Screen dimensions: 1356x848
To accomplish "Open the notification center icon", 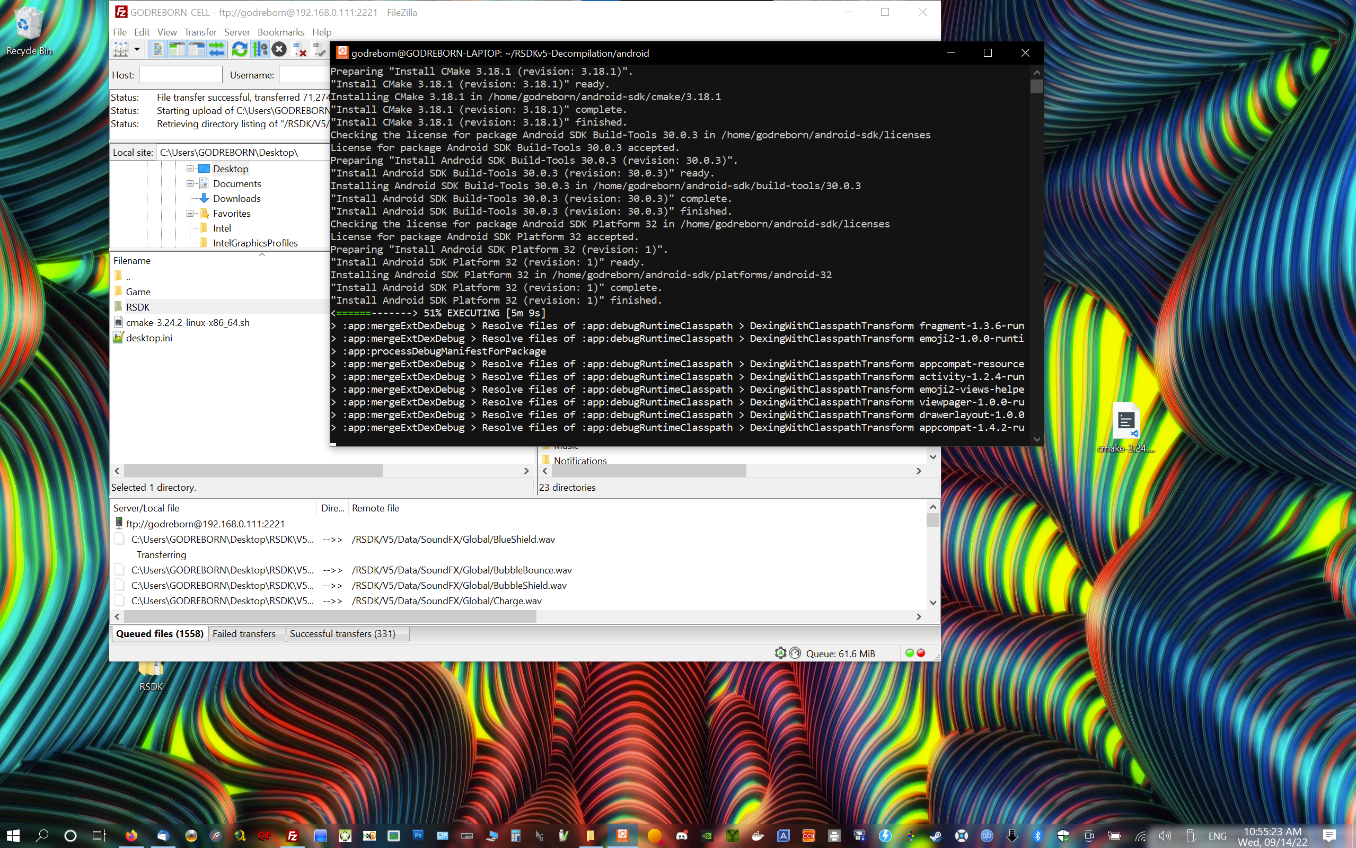I will tap(1329, 836).
